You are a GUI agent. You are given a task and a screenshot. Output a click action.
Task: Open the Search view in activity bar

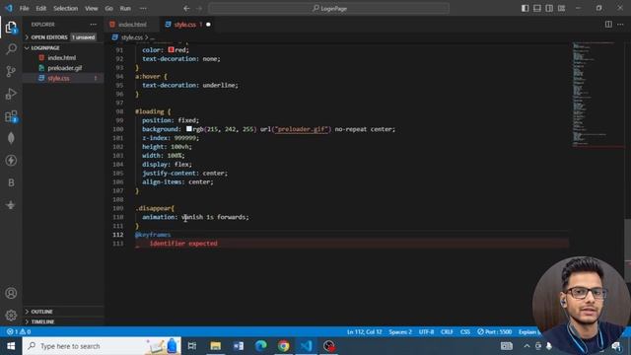click(x=11, y=49)
